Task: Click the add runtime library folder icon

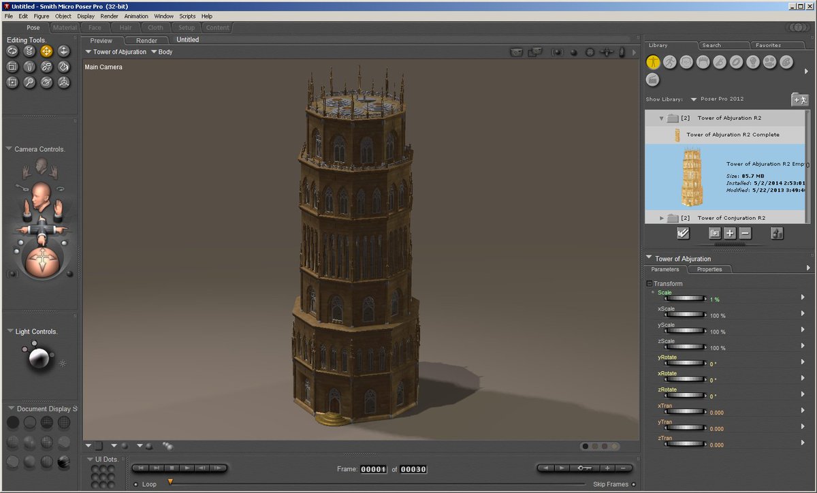Action: click(x=799, y=99)
